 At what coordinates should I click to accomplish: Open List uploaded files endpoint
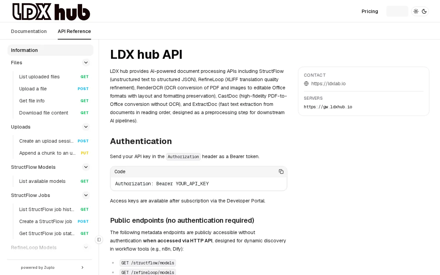point(54,77)
